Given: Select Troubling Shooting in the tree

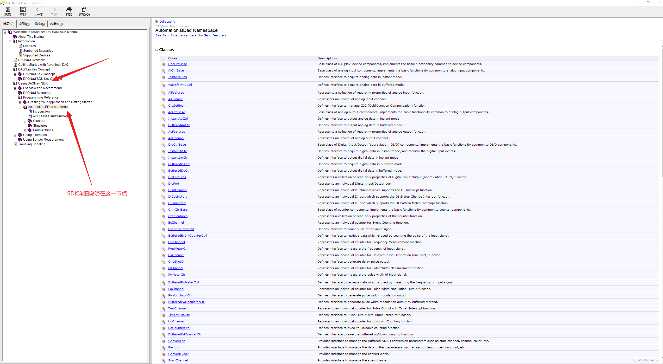Looking at the screenshot, I should [x=32, y=144].
